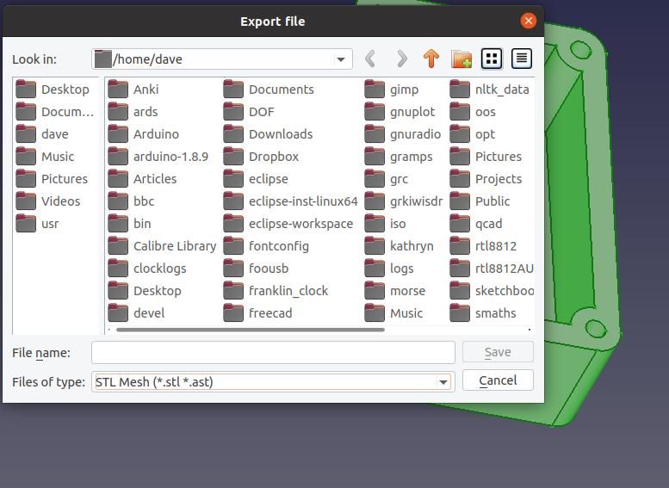Select the franklin_clock folder

point(276,291)
